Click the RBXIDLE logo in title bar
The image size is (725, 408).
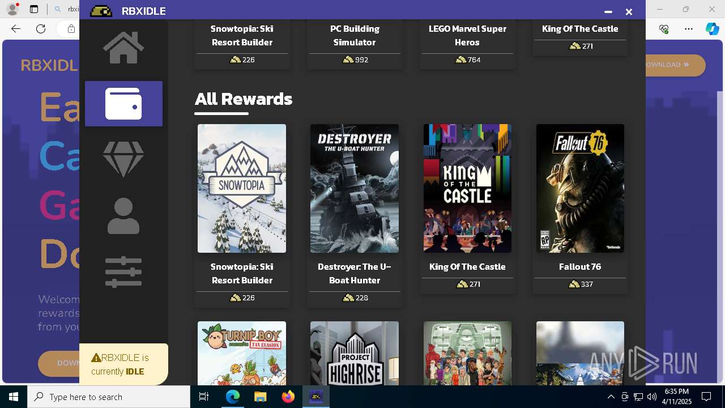coord(101,11)
